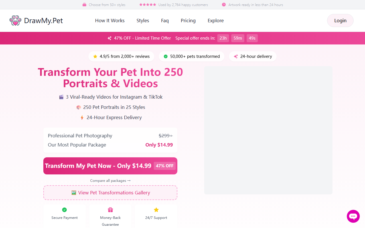Navigate to Pricing
The width and height of the screenshot is (365, 228).
188,21
